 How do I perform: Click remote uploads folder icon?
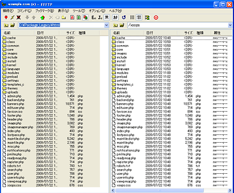[x=114, y=92]
